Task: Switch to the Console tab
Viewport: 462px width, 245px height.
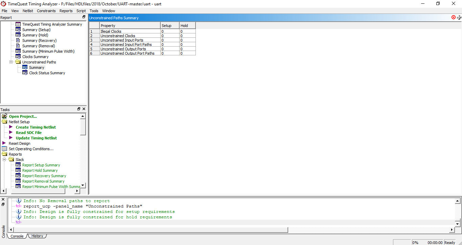Action: 17,236
